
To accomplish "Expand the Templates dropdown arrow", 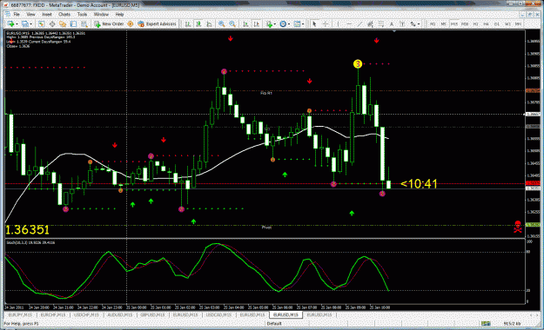I will tap(303, 24).
